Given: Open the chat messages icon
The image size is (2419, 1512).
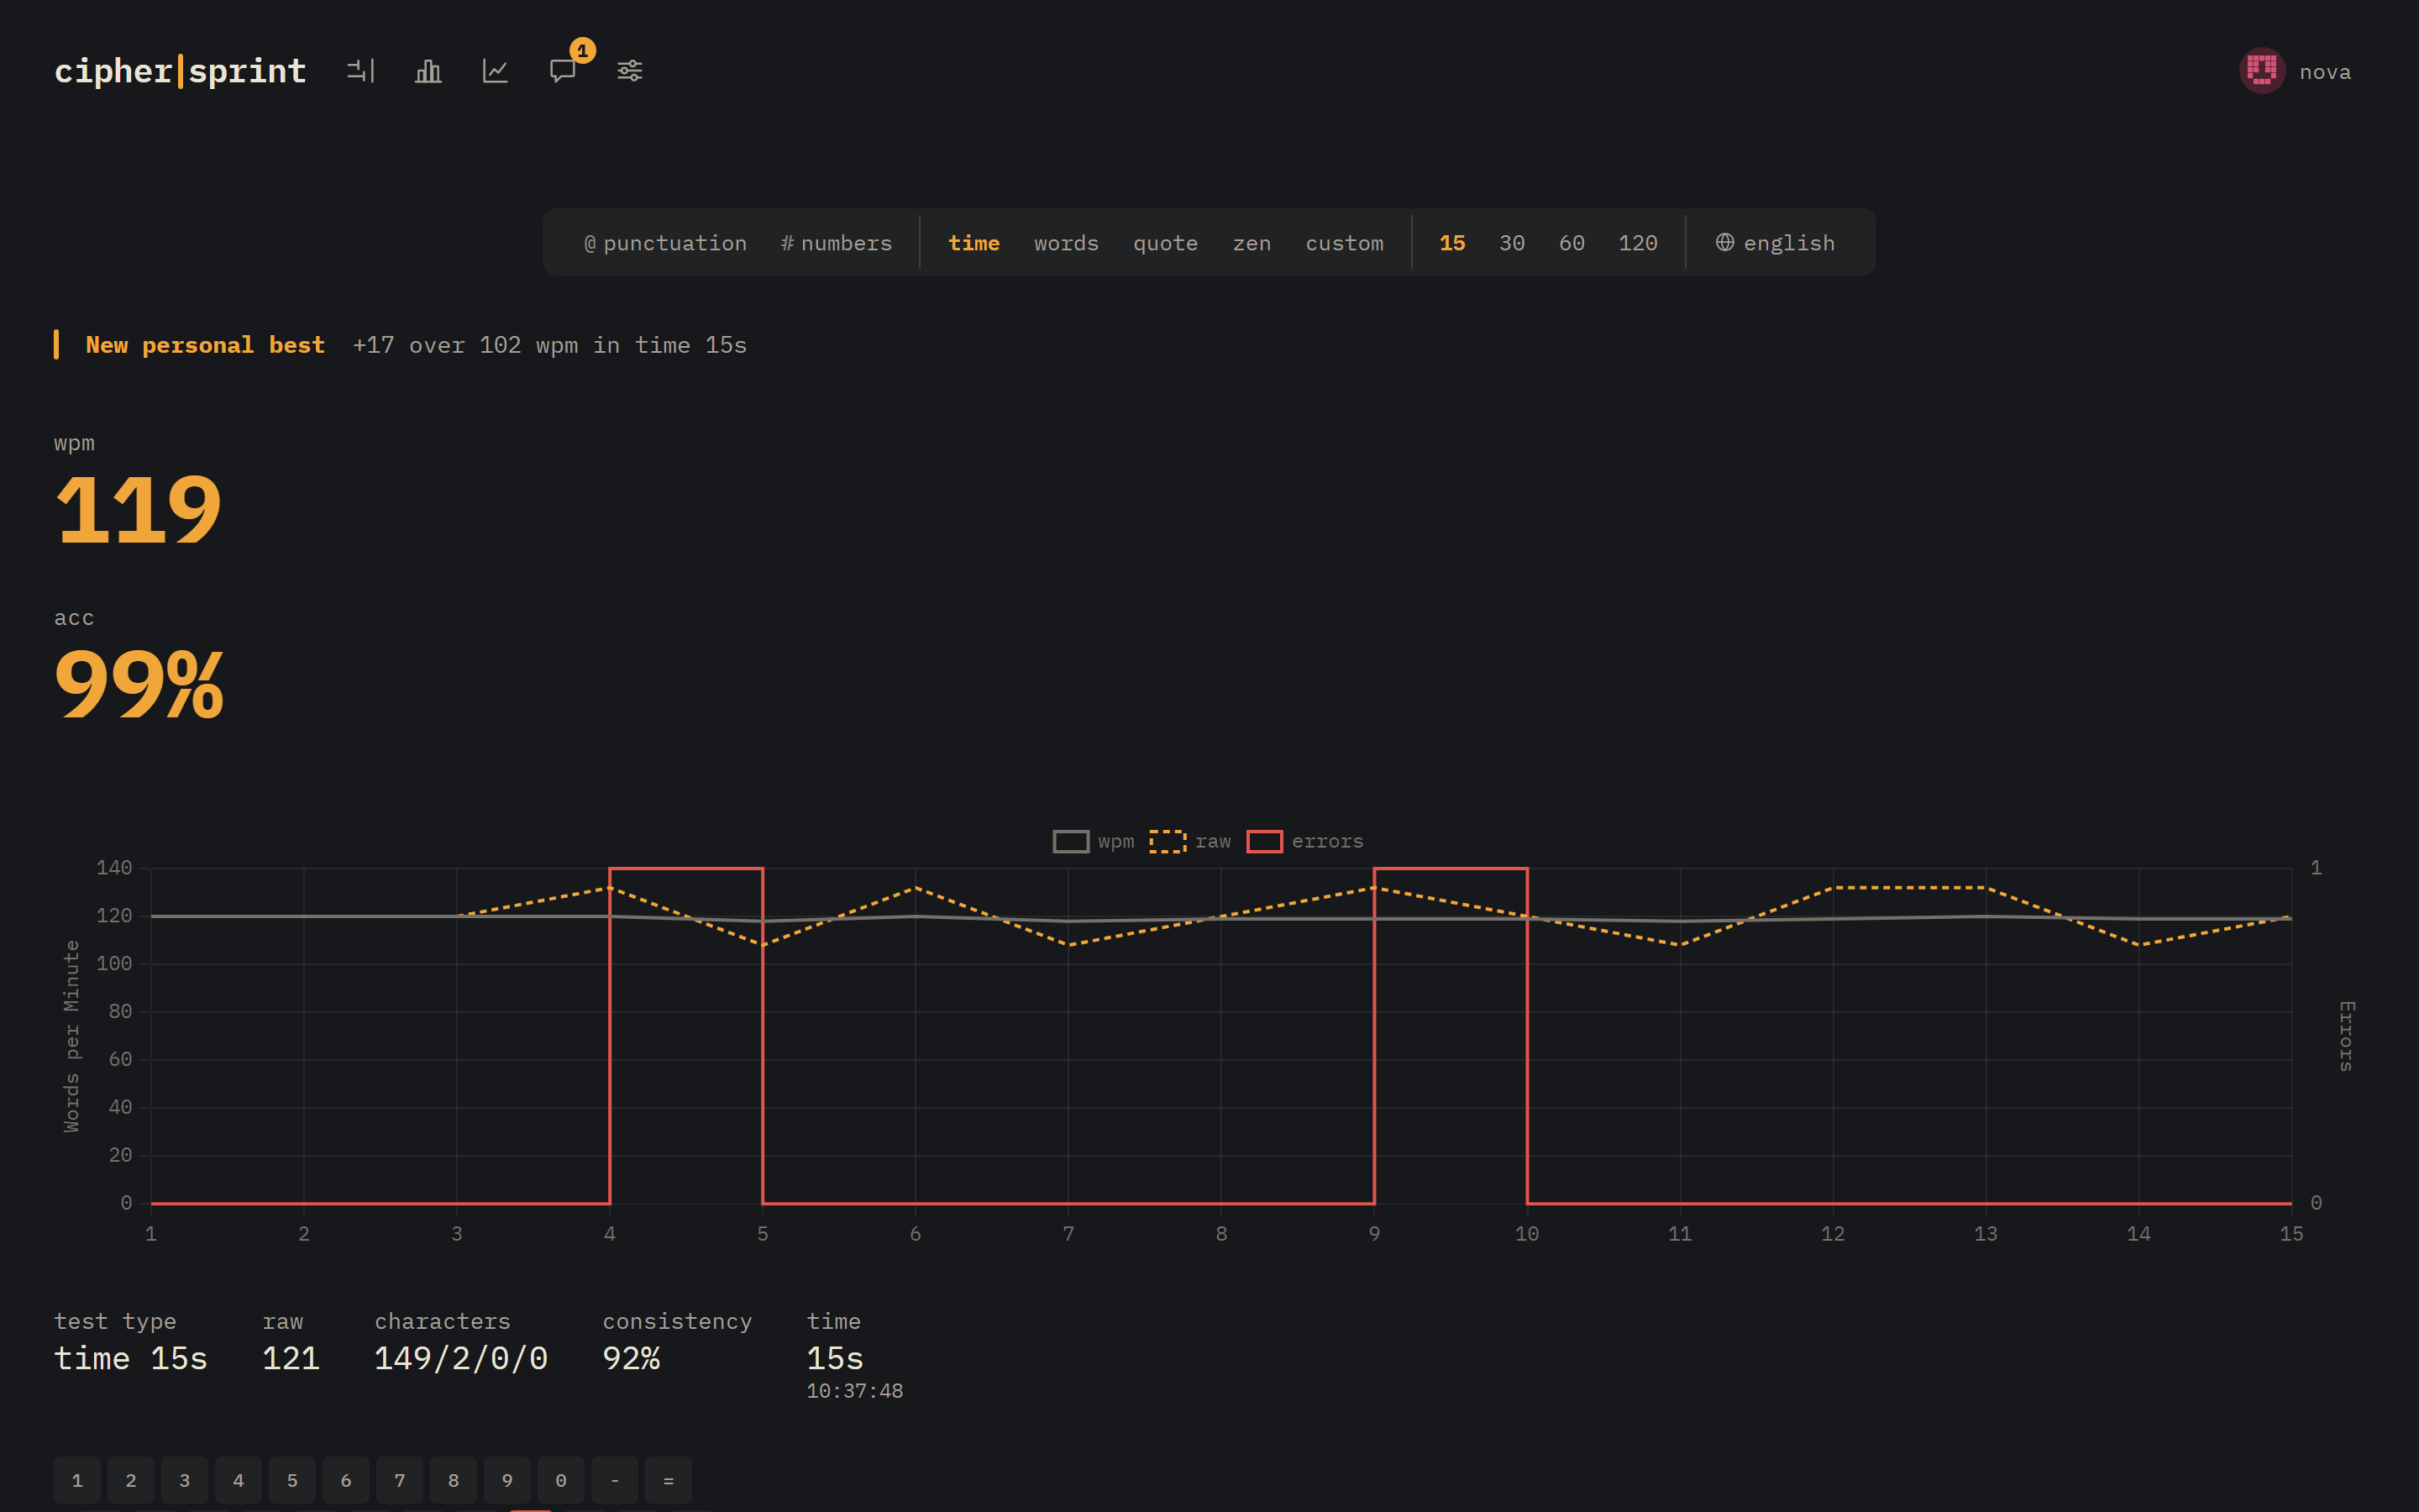Looking at the screenshot, I should (562, 71).
